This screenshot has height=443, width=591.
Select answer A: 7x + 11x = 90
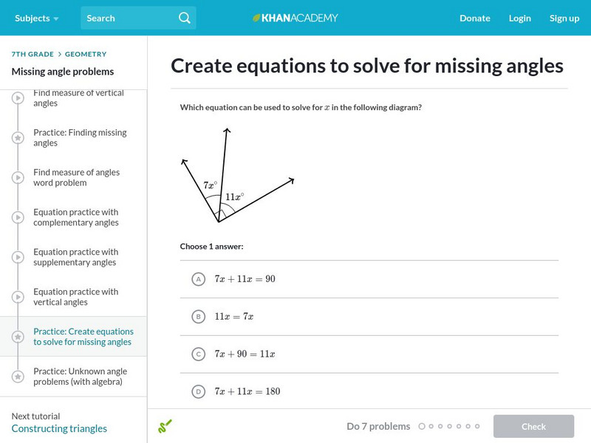coord(198,279)
